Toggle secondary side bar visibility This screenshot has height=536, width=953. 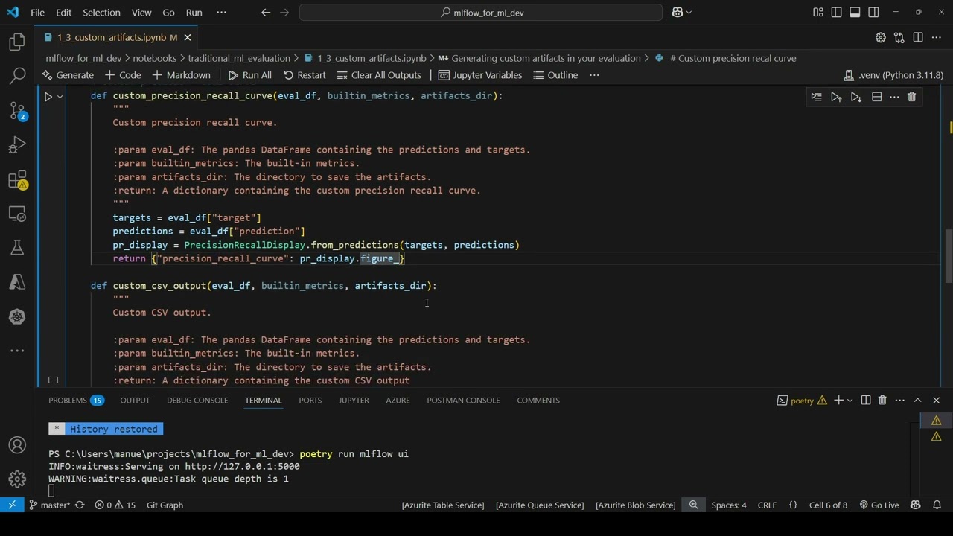coord(873,12)
